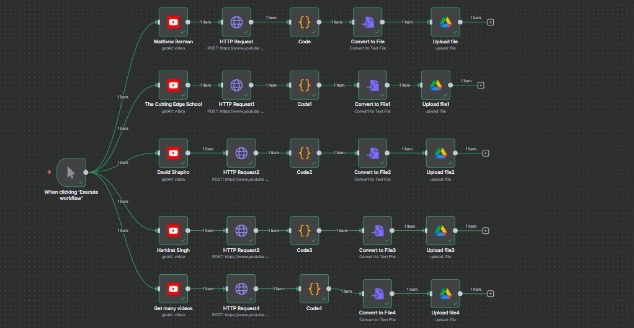Screen dimensions: 634x328
Task: Add a node after Upload file4
Action: (x=491, y=294)
